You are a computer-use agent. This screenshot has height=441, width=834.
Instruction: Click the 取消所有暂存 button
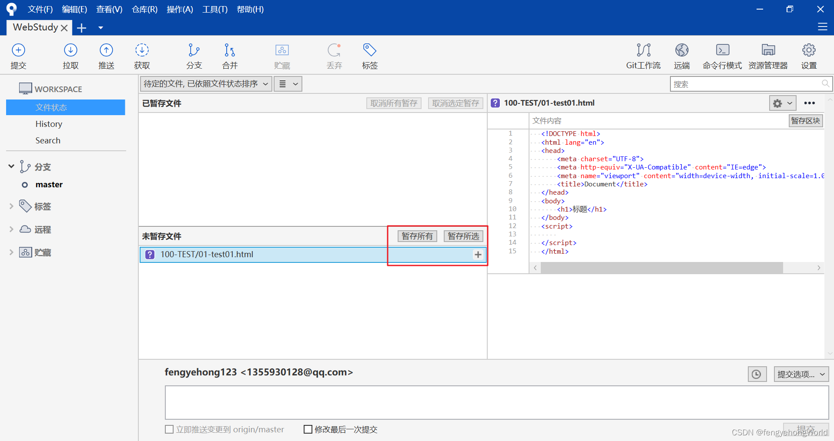[x=394, y=103]
